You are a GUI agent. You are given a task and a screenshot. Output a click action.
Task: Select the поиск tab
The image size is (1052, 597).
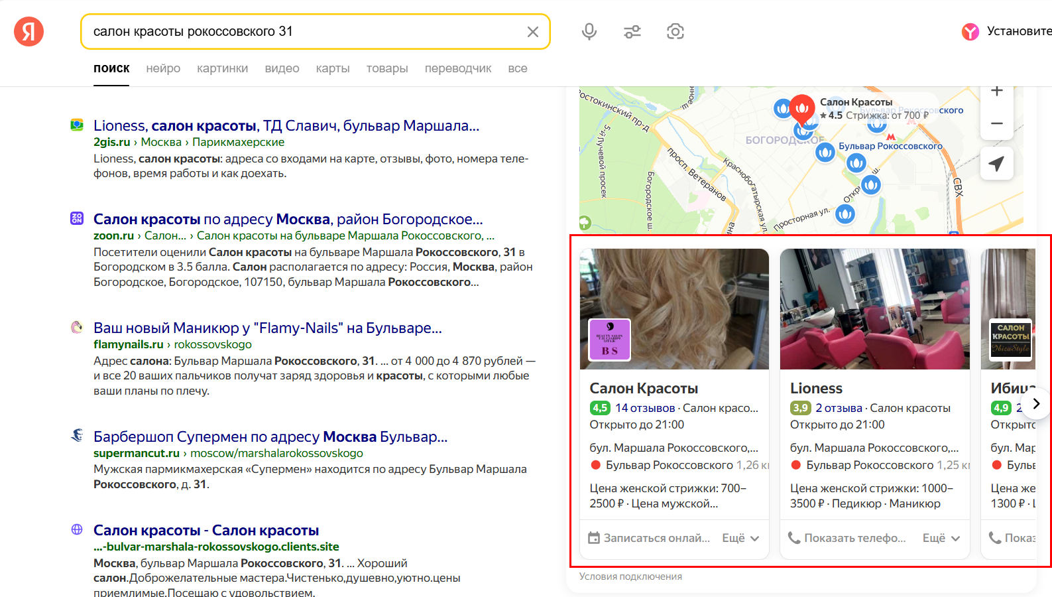click(111, 68)
